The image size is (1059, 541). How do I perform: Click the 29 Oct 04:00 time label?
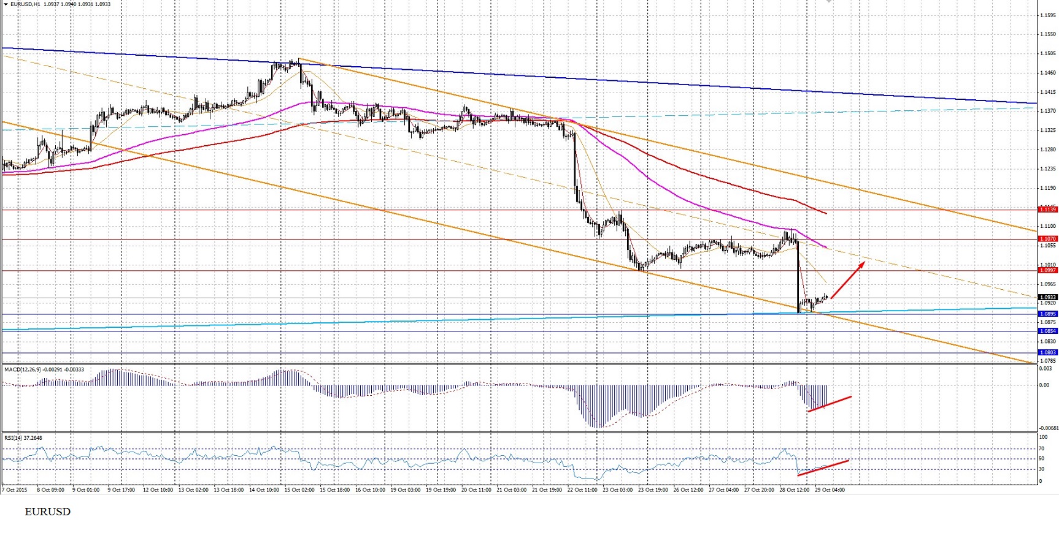click(x=830, y=490)
